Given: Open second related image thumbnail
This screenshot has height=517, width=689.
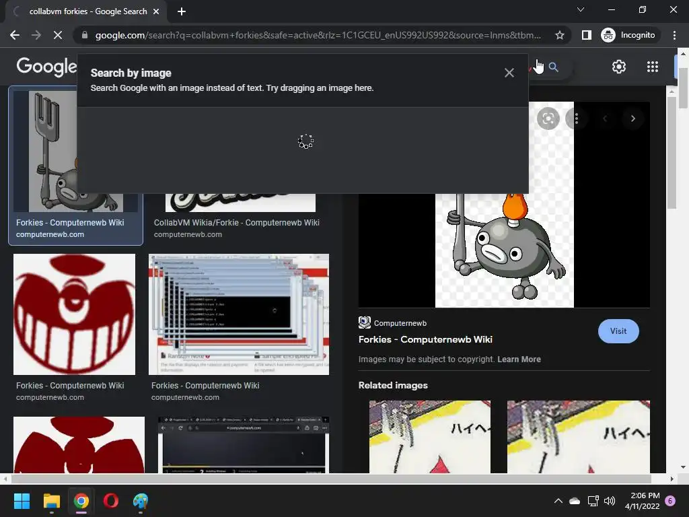Looking at the screenshot, I should [578, 436].
